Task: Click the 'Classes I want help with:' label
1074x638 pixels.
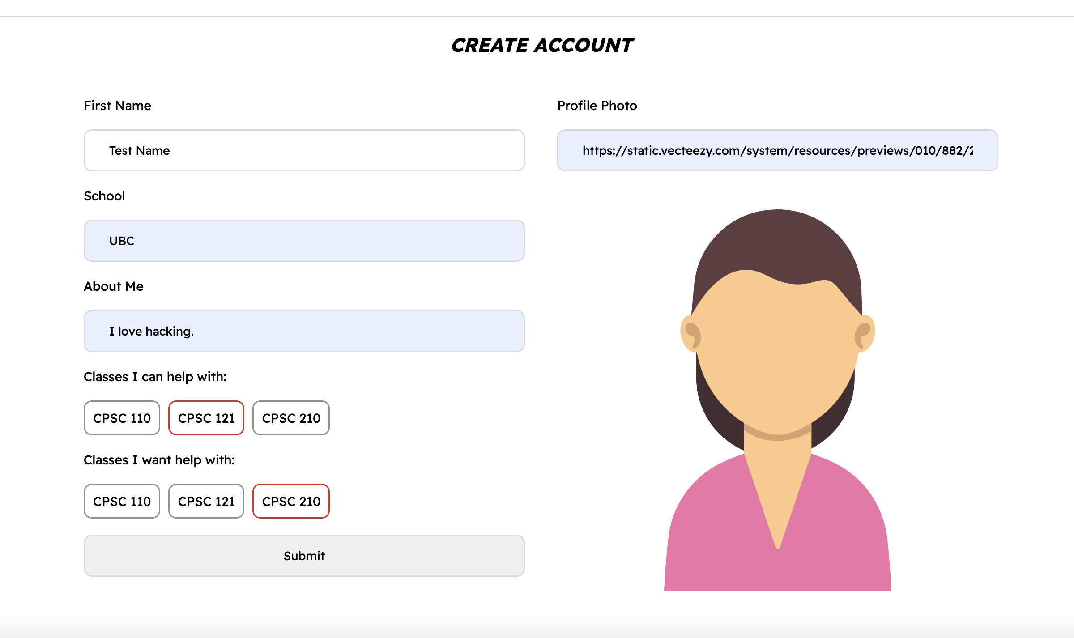Action: click(159, 460)
